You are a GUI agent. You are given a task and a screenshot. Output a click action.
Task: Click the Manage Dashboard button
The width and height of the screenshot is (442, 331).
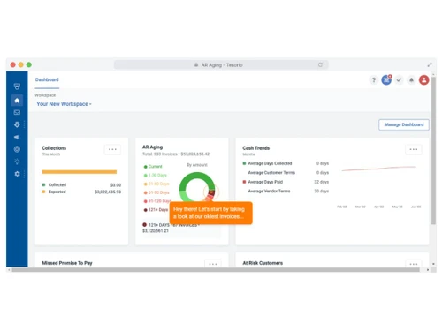tap(404, 124)
